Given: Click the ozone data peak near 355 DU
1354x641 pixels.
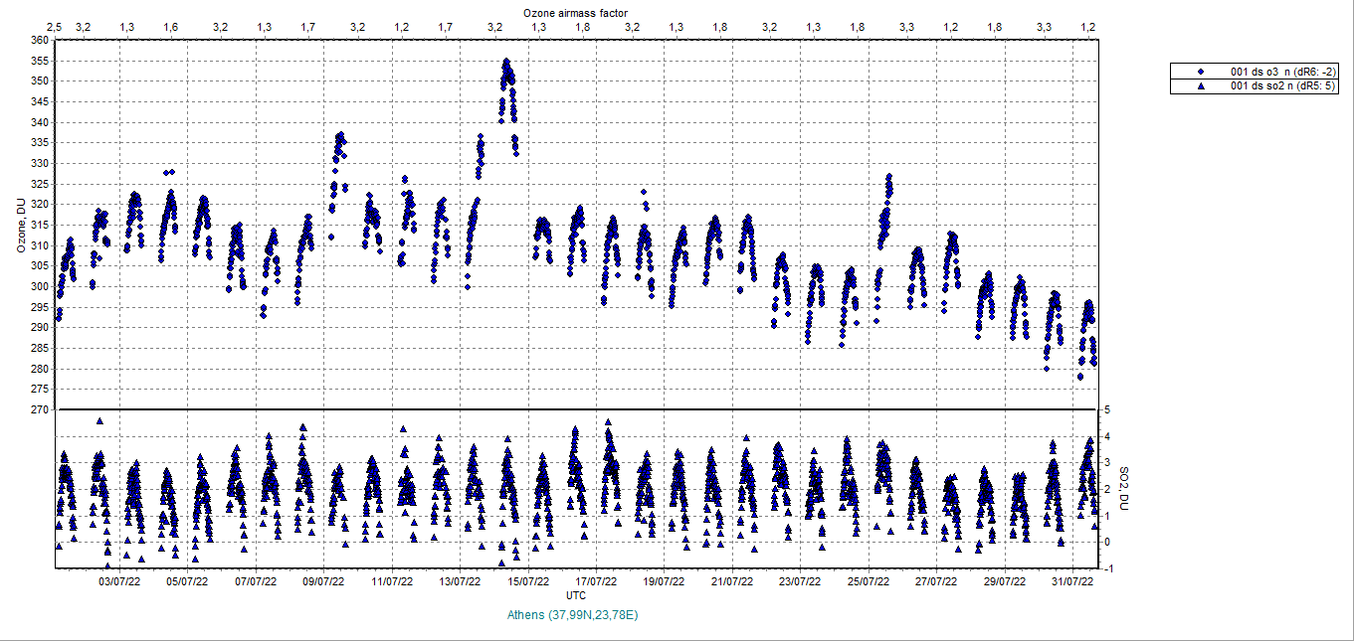Looking at the screenshot, I should click(506, 63).
